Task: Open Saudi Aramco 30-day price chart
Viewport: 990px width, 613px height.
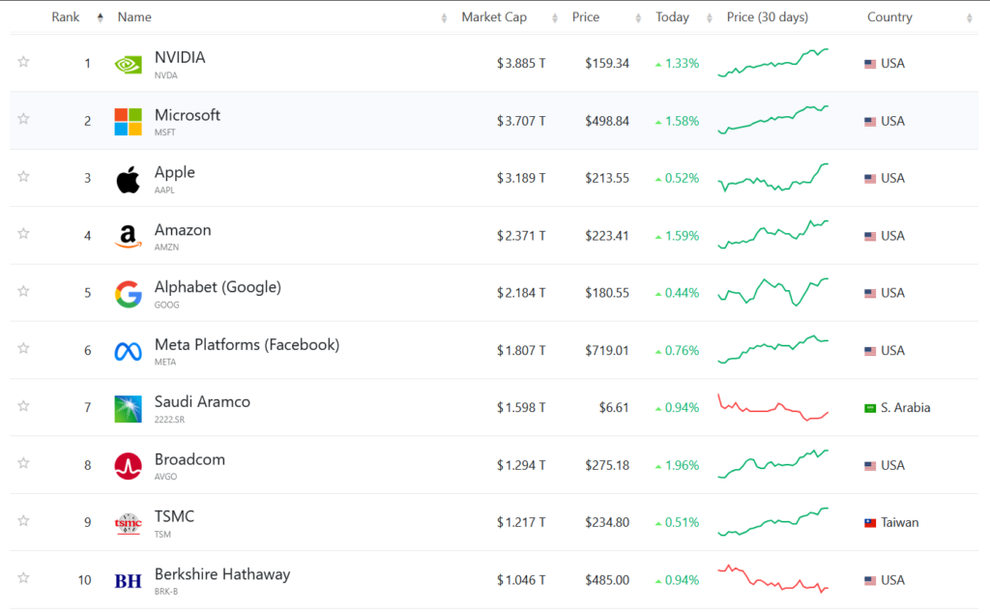Action: click(x=772, y=405)
